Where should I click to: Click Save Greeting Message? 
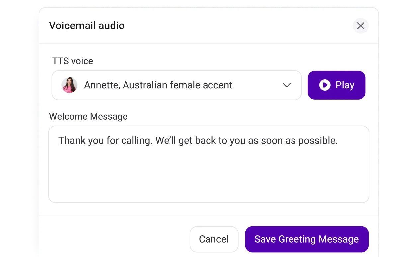point(307,239)
